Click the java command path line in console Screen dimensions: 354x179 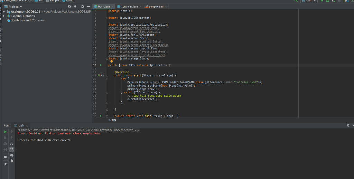pyautogui.click(x=78, y=130)
